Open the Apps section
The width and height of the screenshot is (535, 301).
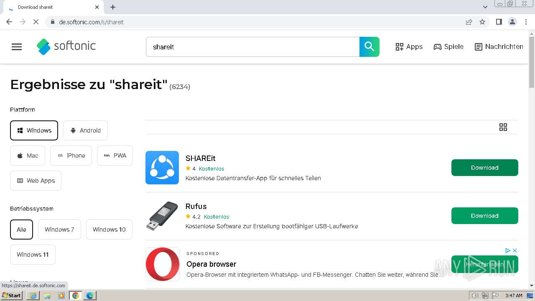[x=409, y=47]
